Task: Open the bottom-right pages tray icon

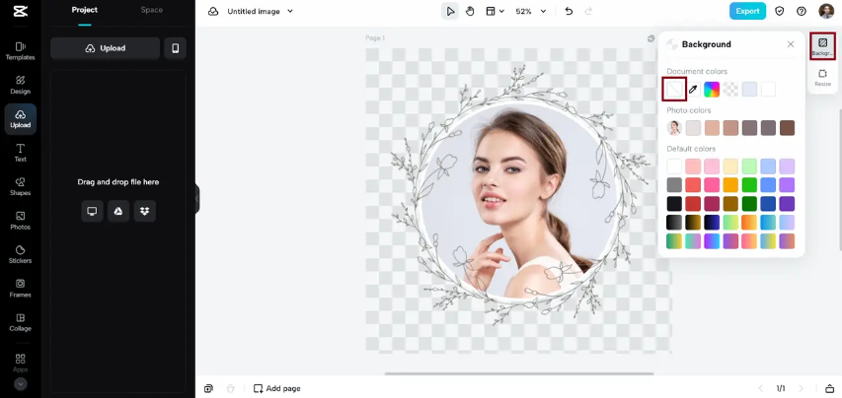Action: (829, 388)
